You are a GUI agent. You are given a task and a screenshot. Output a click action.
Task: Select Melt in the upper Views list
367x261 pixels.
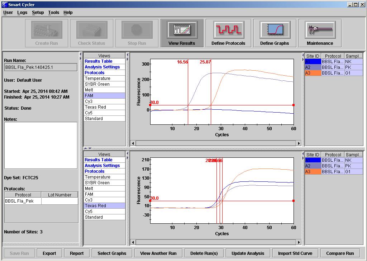click(104, 90)
